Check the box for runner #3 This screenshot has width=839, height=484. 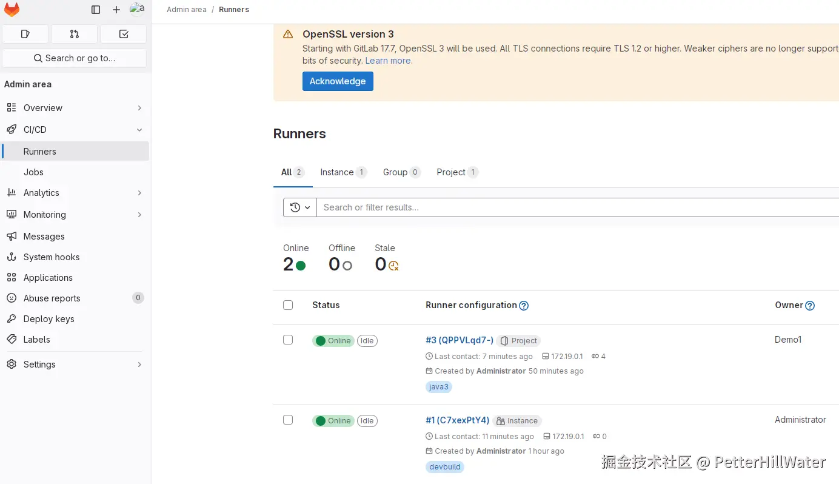click(288, 340)
